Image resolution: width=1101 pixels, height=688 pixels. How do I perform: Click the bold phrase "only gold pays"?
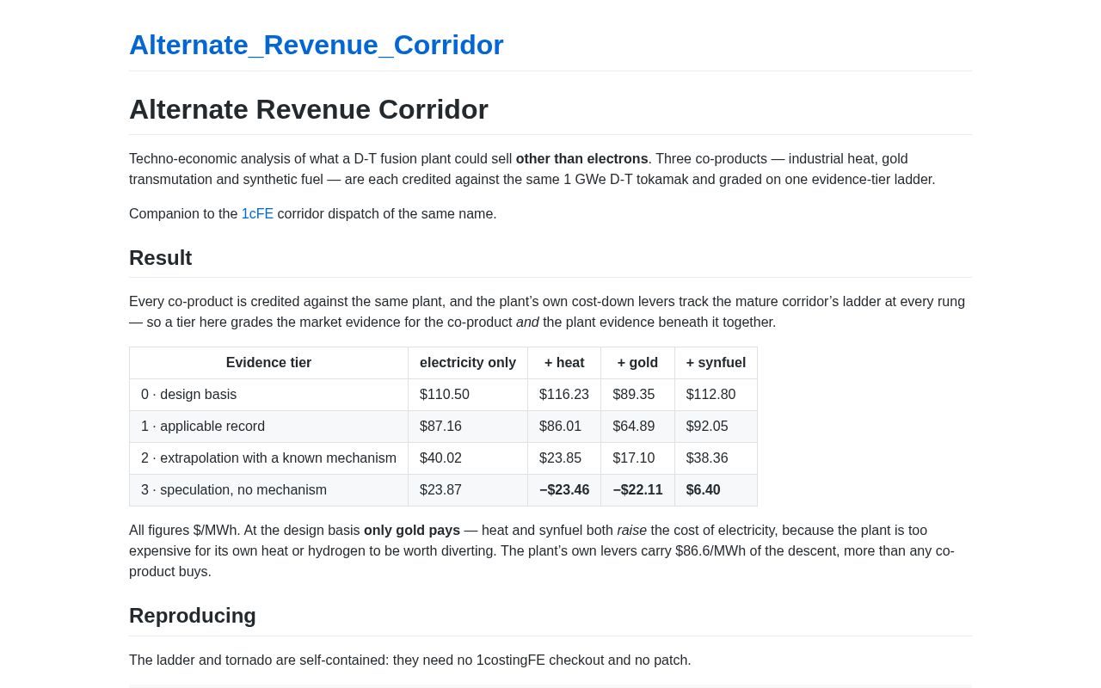click(412, 531)
